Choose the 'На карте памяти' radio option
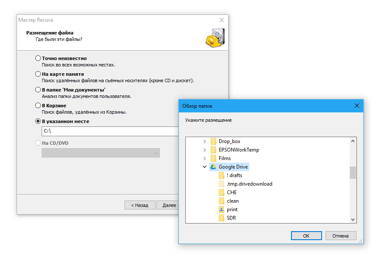379x258 pixels. [38, 74]
